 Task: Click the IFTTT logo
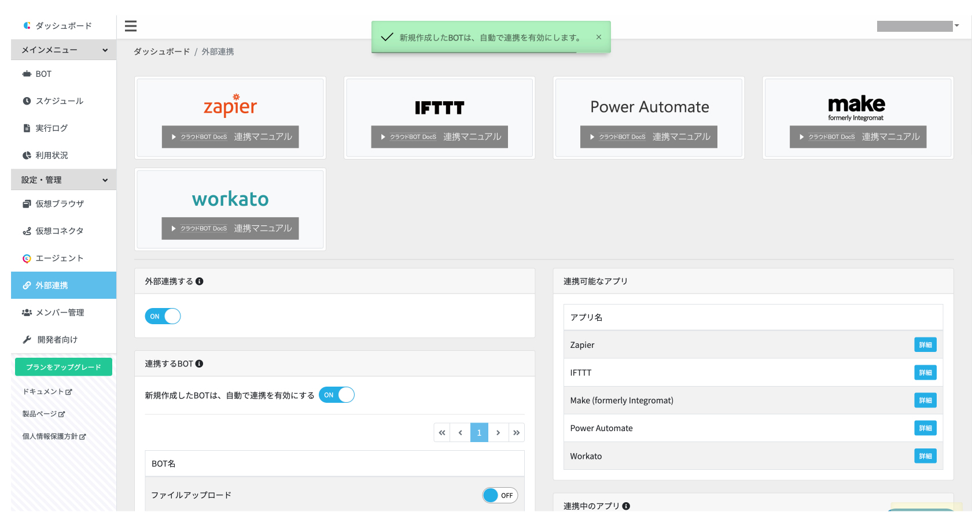pos(440,108)
